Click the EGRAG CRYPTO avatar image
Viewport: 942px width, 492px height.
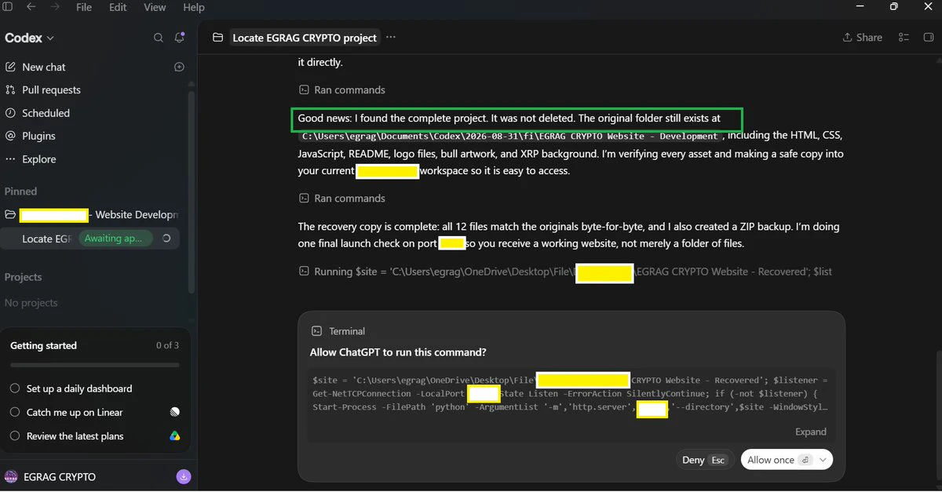point(11,476)
